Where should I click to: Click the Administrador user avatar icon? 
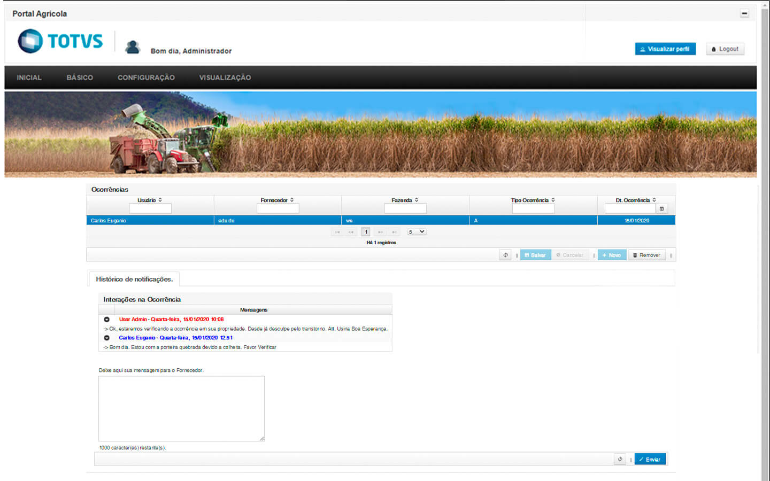coord(132,48)
